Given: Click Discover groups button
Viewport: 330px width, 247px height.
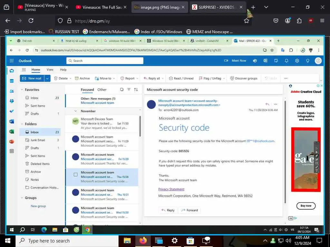Looking at the screenshot, I should pos(244,78).
